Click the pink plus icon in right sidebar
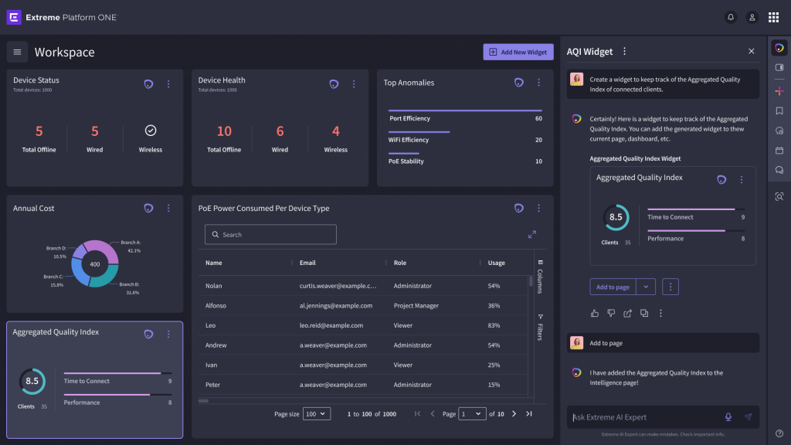The width and height of the screenshot is (791, 445). click(779, 91)
